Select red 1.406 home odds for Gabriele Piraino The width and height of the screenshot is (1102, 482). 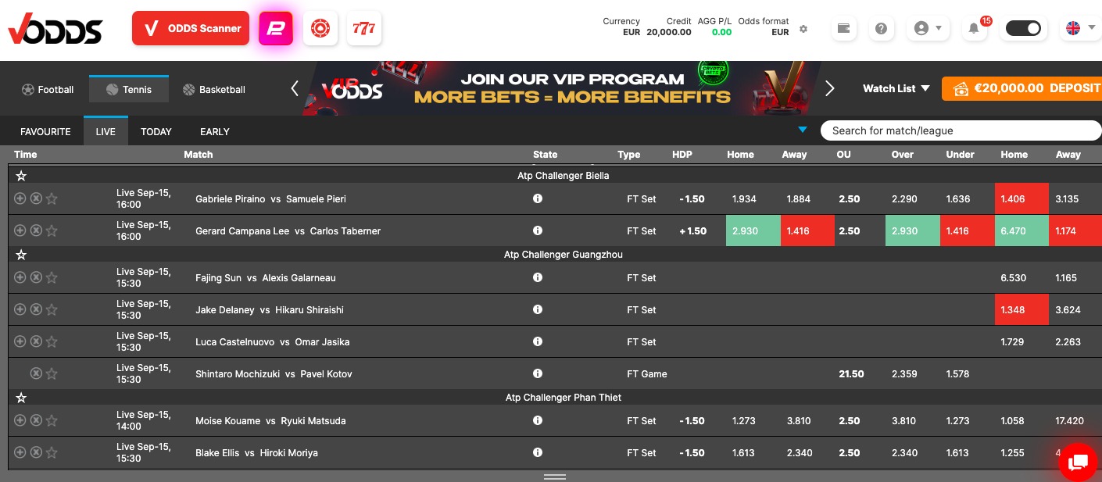pyautogui.click(x=1022, y=198)
